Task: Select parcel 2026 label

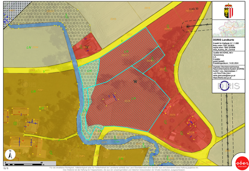Action: click(x=192, y=133)
